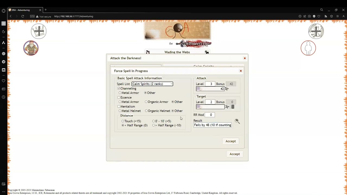Click the add-monster dragon icon
The height and width of the screenshot is (195, 347).
316,31
